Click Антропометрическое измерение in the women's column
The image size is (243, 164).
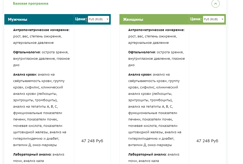click(x=157, y=30)
